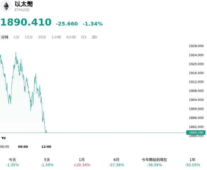The image size is (207, 170).
Task: Select the 6月 range showing -37.38%
Action: pyautogui.click(x=116, y=162)
